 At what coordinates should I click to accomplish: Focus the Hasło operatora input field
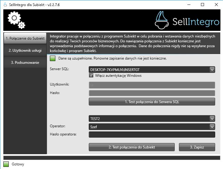pos(152,135)
